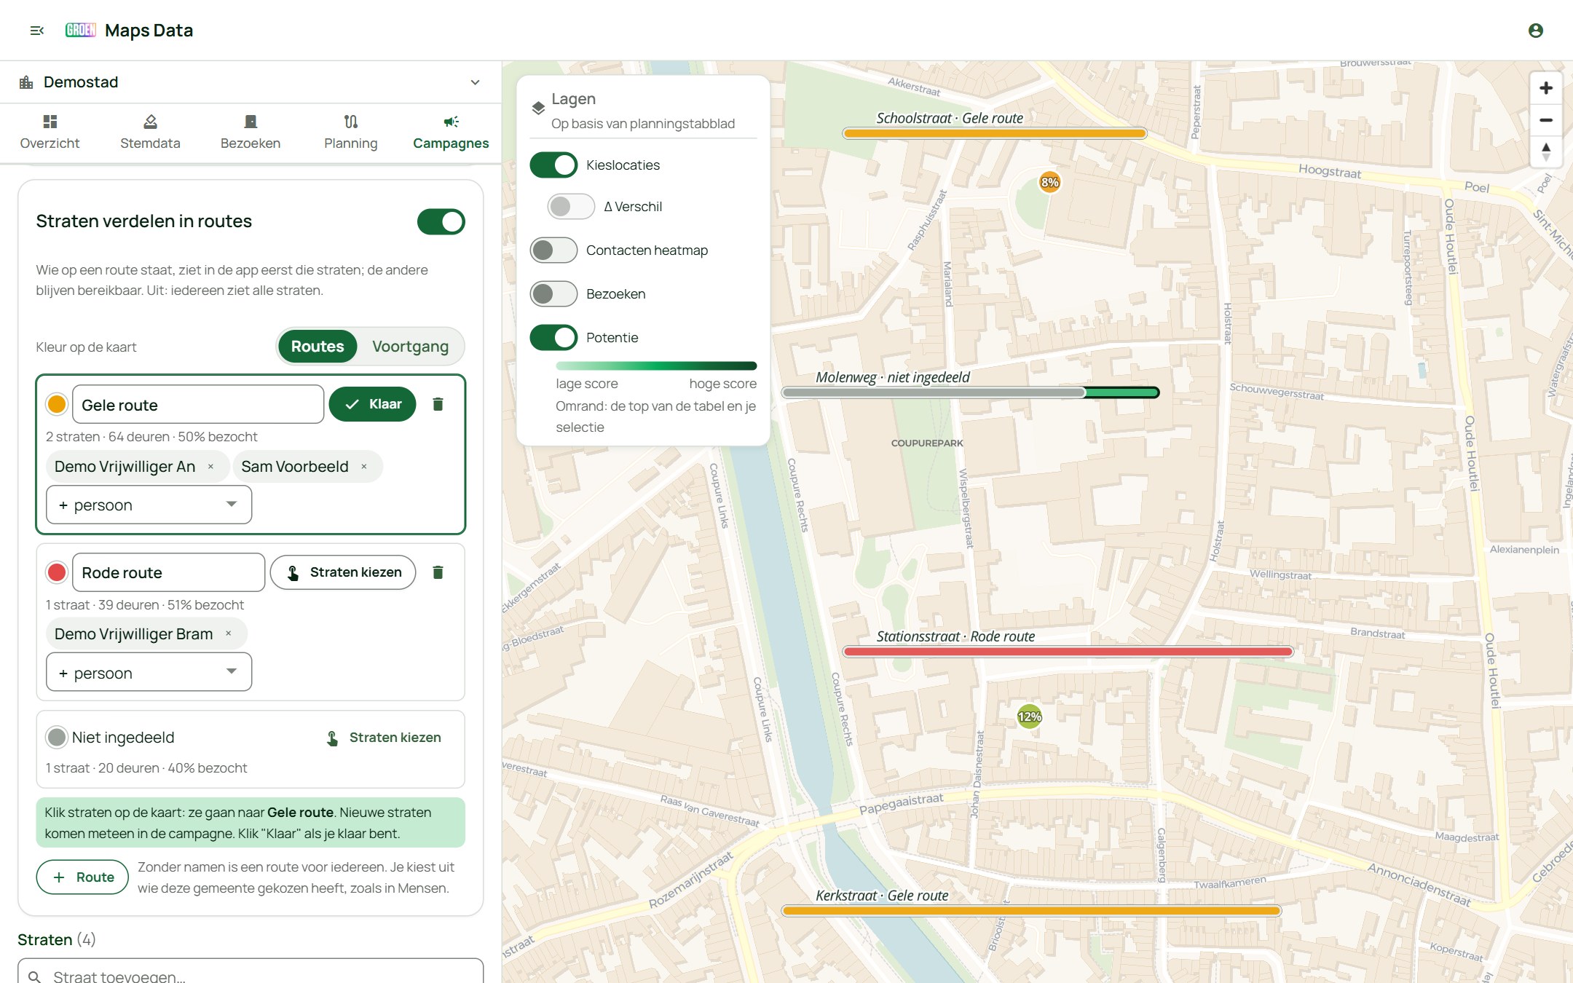Click the Lagen layers icon
The width and height of the screenshot is (1573, 983).
tap(538, 108)
